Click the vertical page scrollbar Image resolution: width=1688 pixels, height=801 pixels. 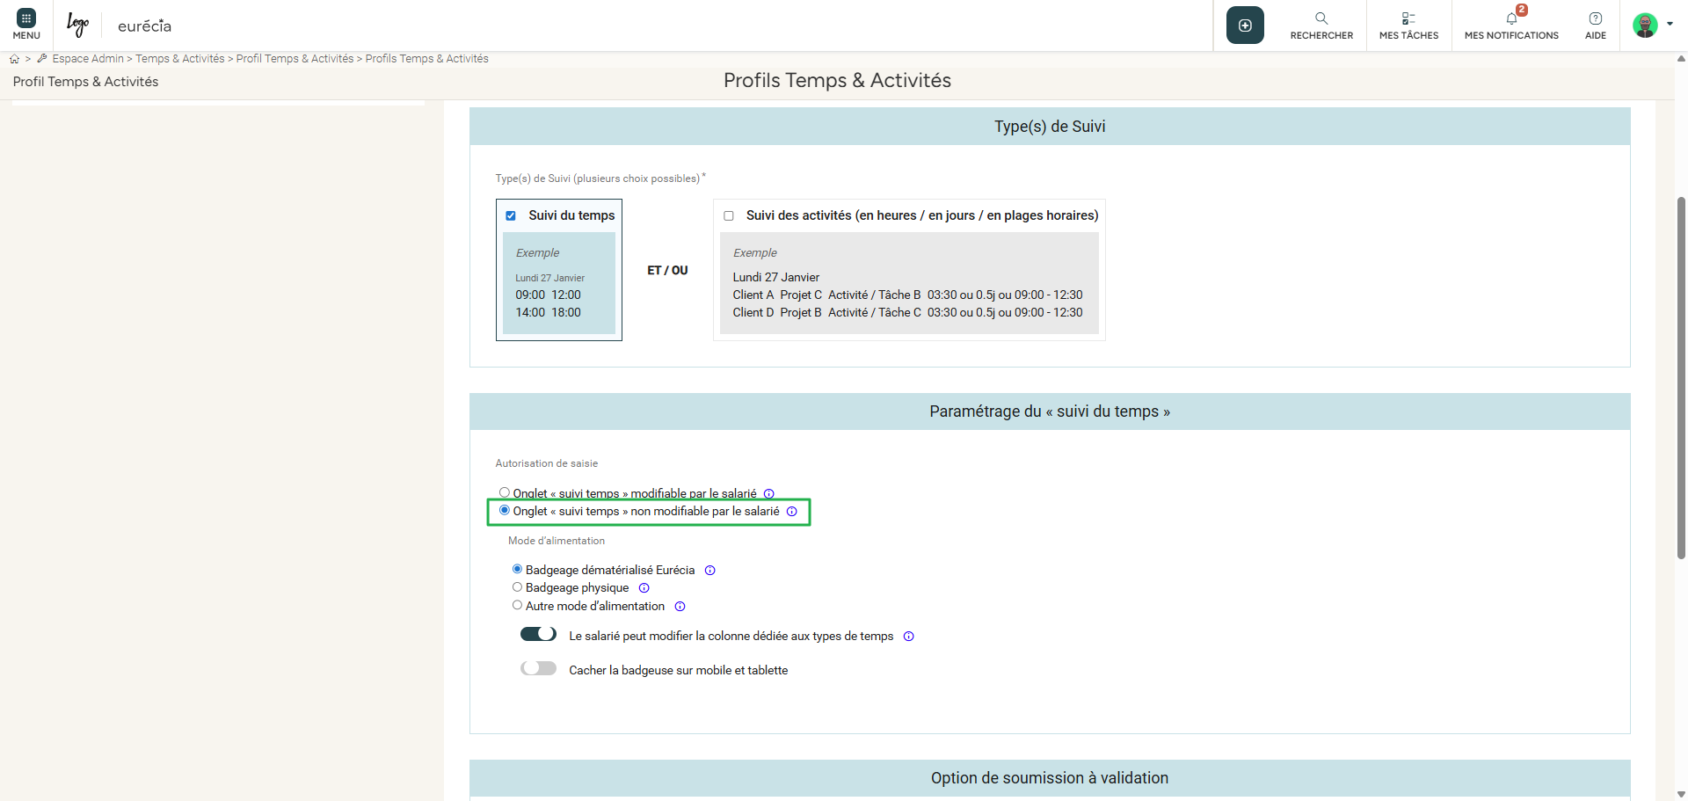click(1681, 378)
